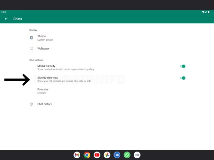The height and width of the screenshot is (160, 214).
Task: Go back using the arrow in header
Action: click(x=6, y=19)
